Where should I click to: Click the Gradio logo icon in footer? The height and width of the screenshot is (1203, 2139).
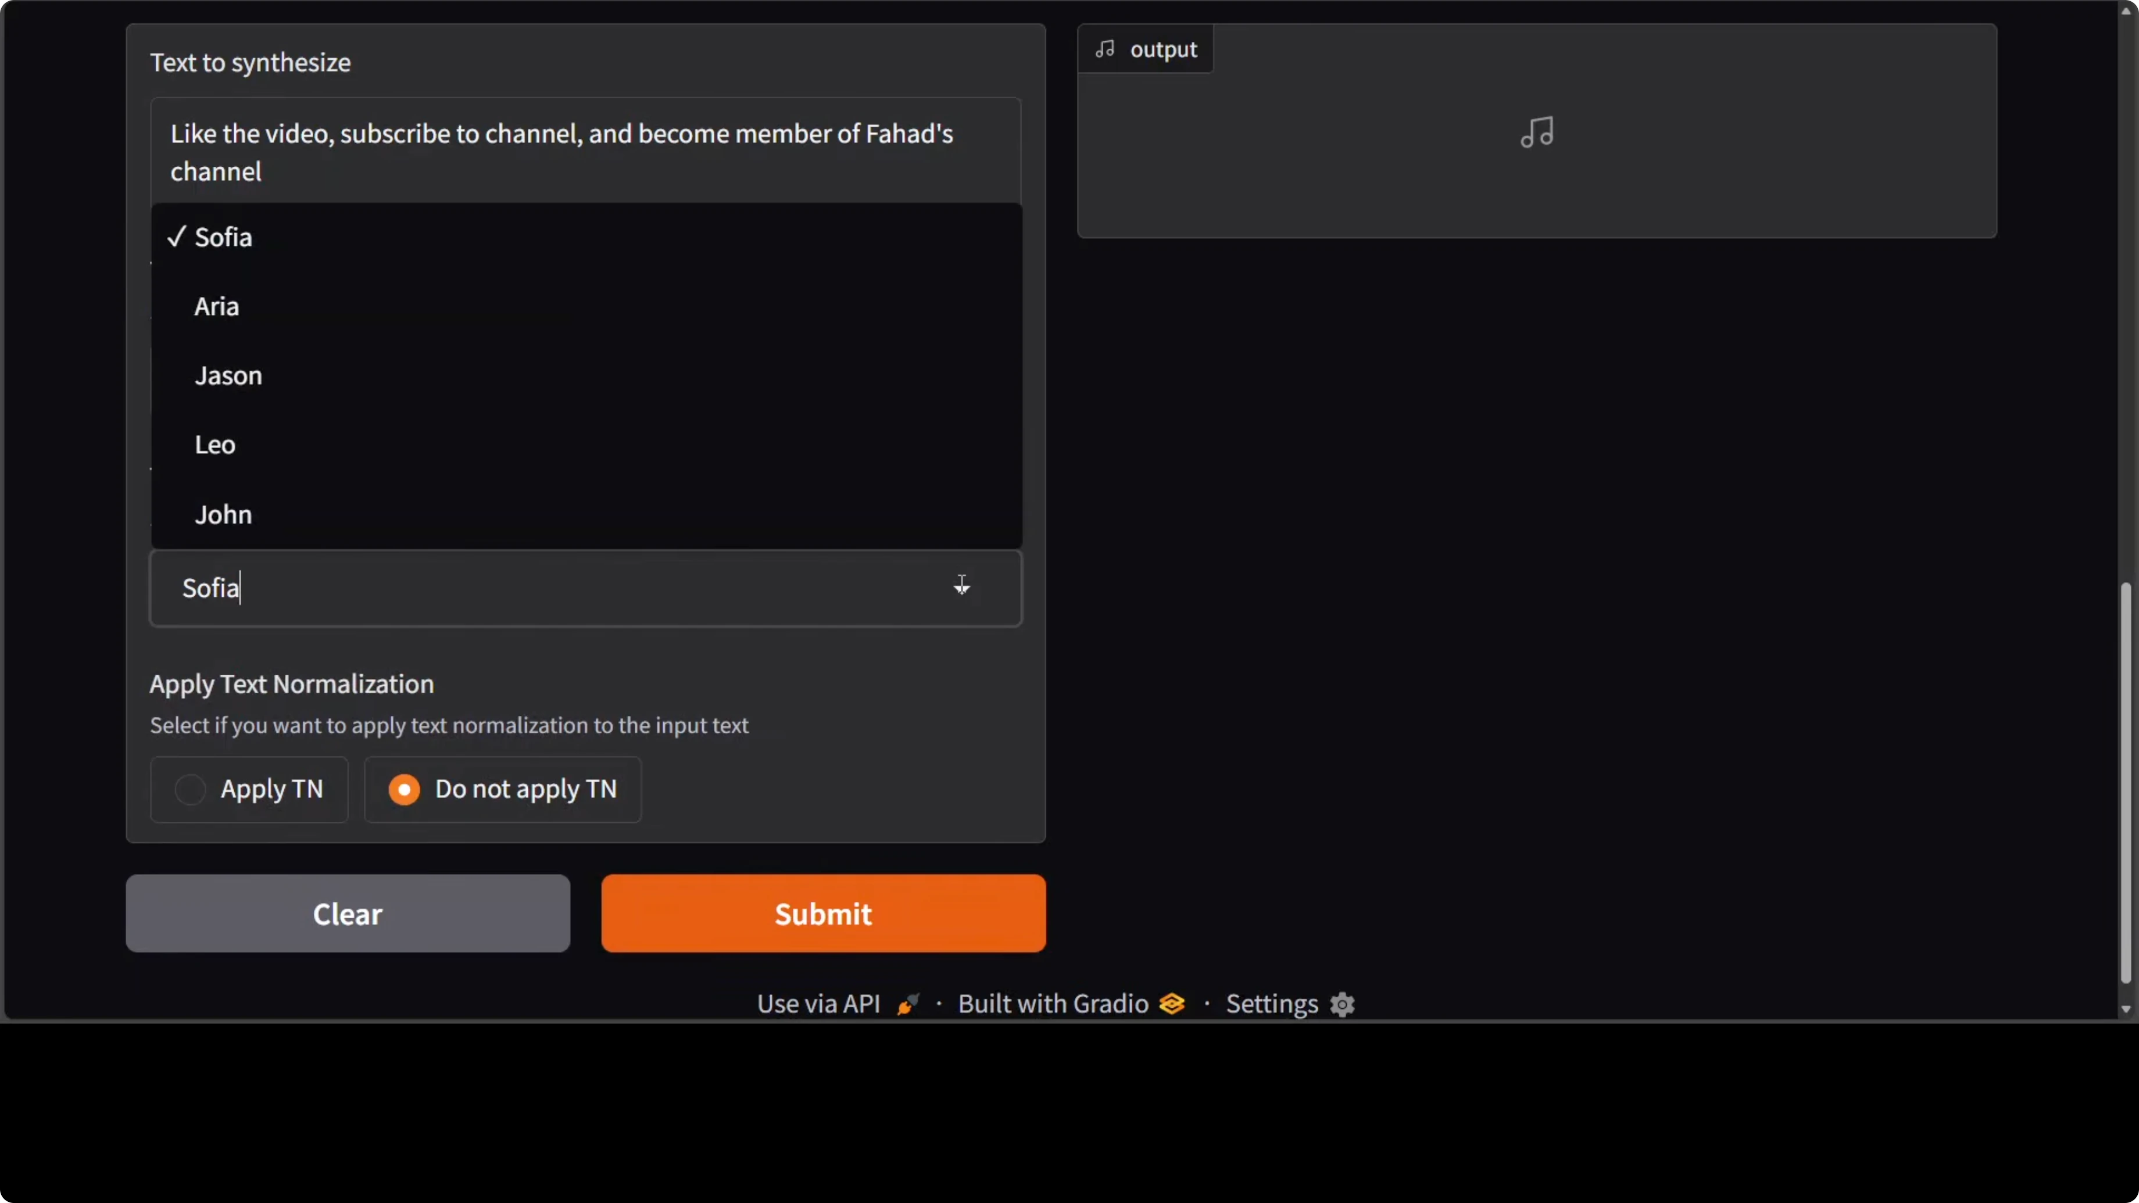pos(1172,1004)
